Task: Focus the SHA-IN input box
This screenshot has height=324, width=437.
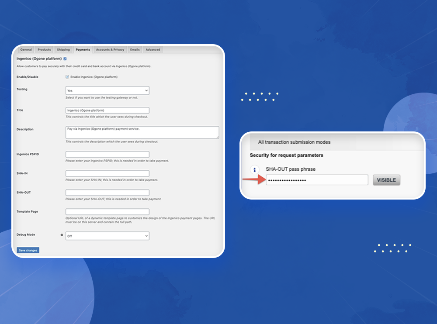Action: (x=107, y=173)
